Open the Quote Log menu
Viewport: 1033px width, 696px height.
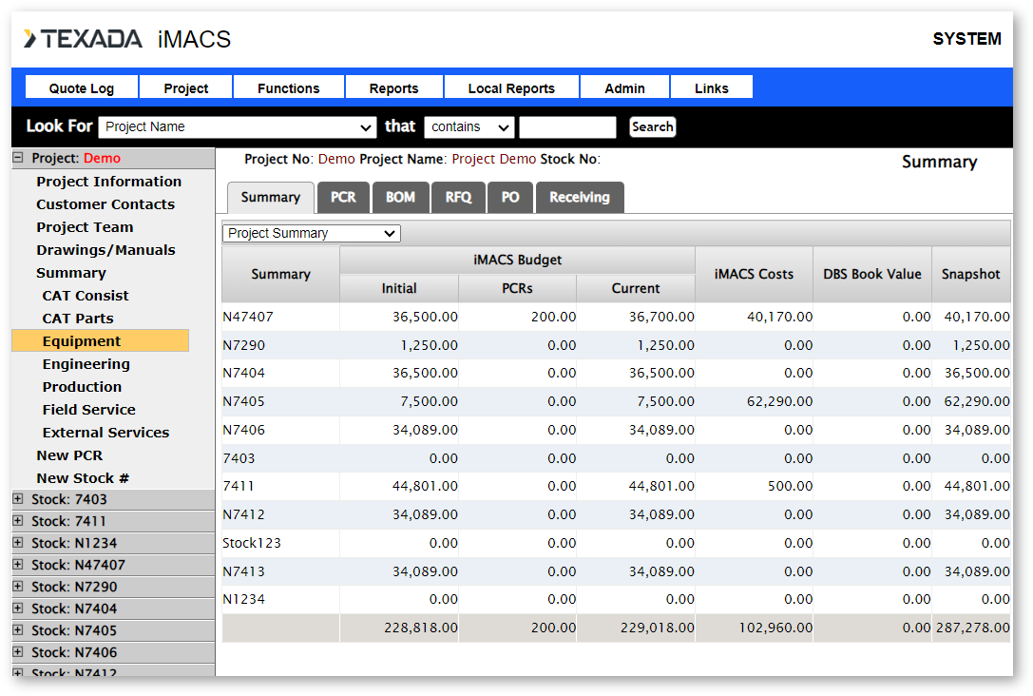pos(82,87)
